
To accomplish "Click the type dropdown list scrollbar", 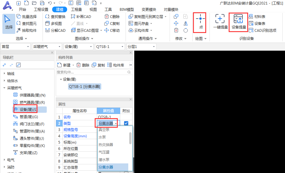I will point(130,138).
